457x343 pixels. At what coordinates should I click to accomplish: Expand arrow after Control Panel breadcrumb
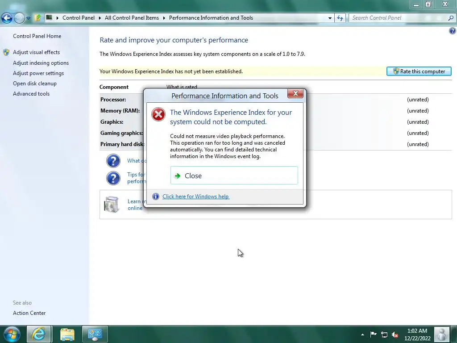pos(100,18)
